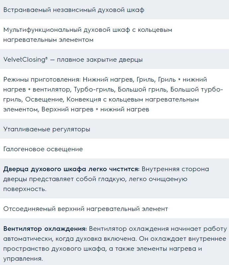Image resolution: width=229 pixels, height=265 pixels.
Task: Click the 'VelvetClosing' brand name
Action: (x=24, y=60)
